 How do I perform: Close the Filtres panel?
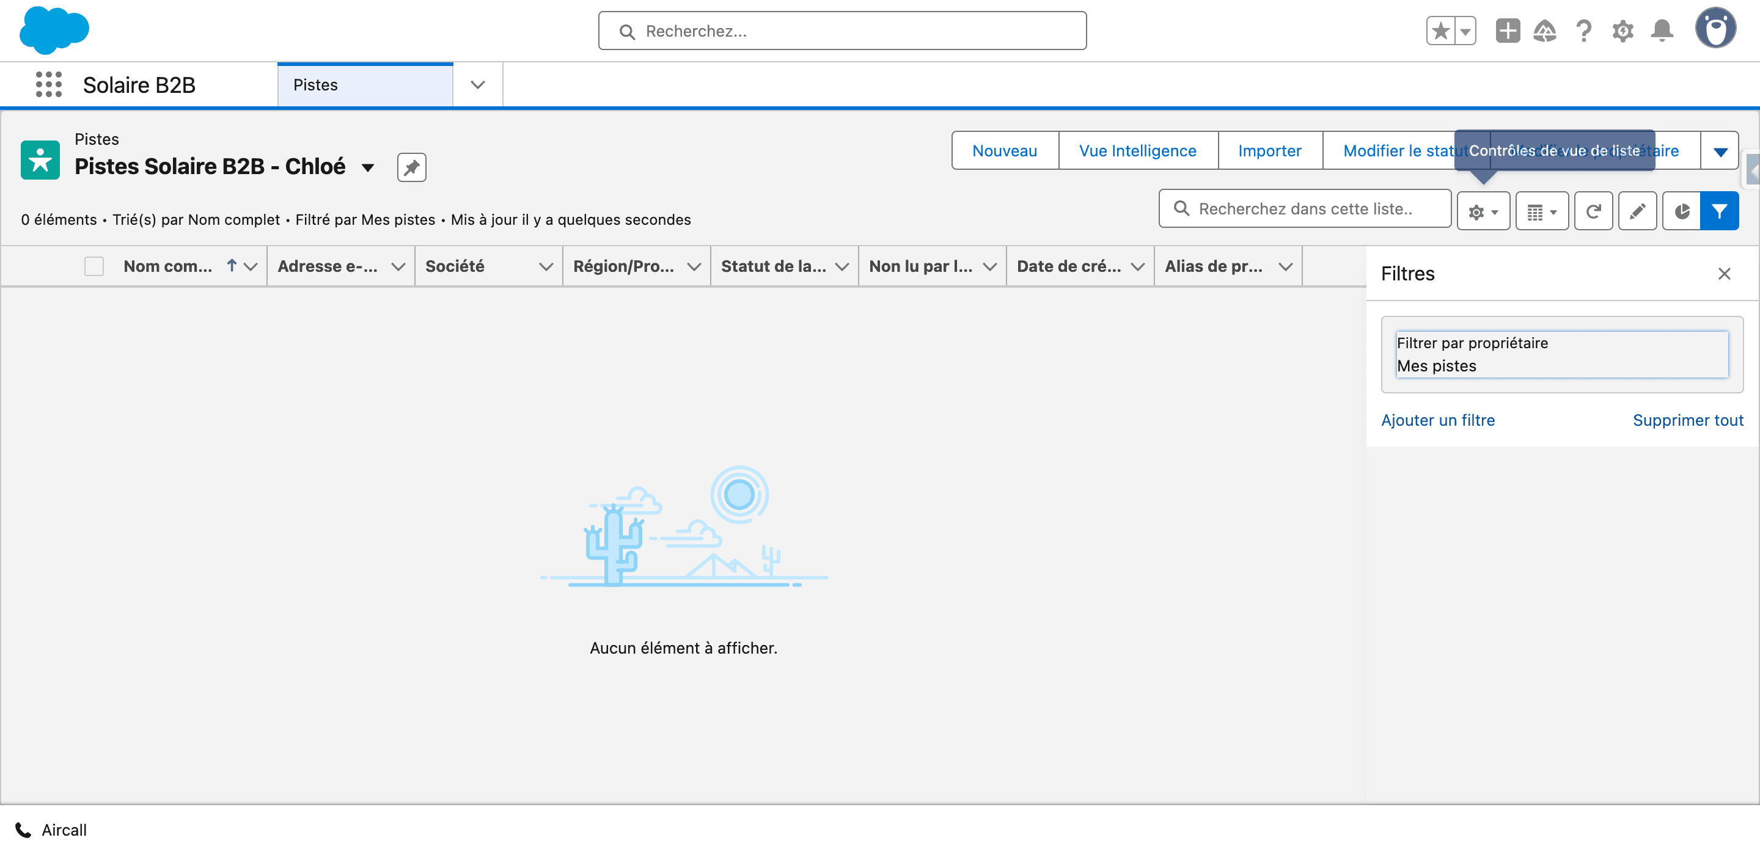(x=1724, y=274)
